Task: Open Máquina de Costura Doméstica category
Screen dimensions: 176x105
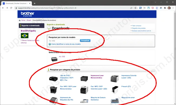Action: pos(98,99)
